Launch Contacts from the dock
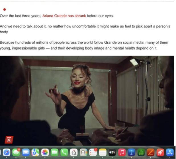 83,152
